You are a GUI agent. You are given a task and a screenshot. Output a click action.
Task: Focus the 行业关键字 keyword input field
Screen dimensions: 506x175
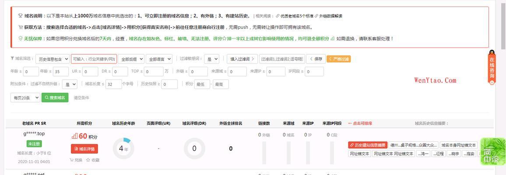[x=94, y=59]
